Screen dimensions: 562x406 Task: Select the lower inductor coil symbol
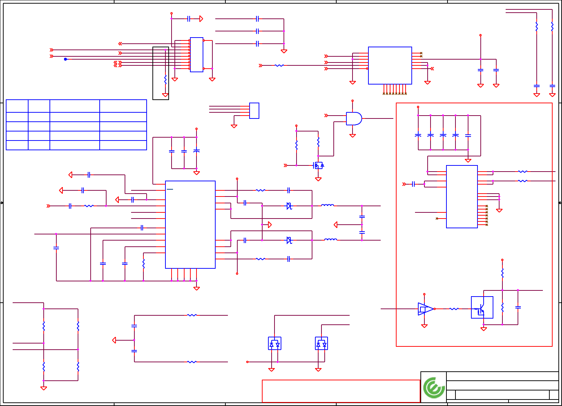330,239
